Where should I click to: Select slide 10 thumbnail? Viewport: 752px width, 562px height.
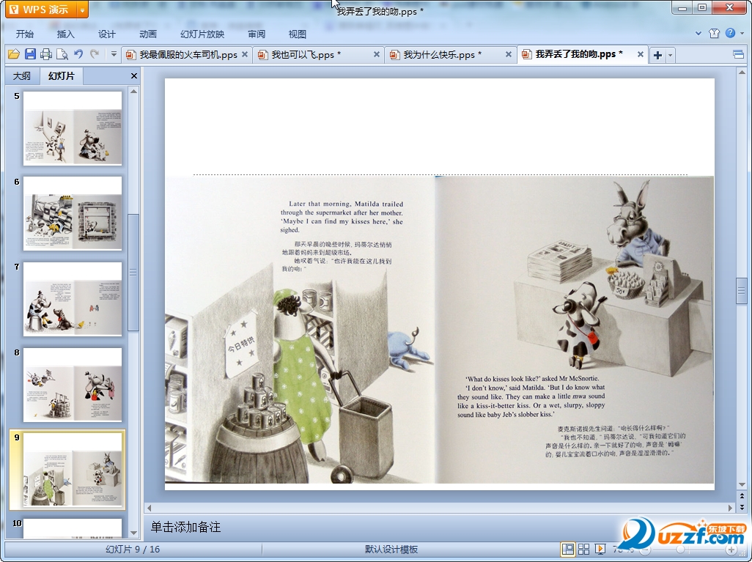(73, 528)
